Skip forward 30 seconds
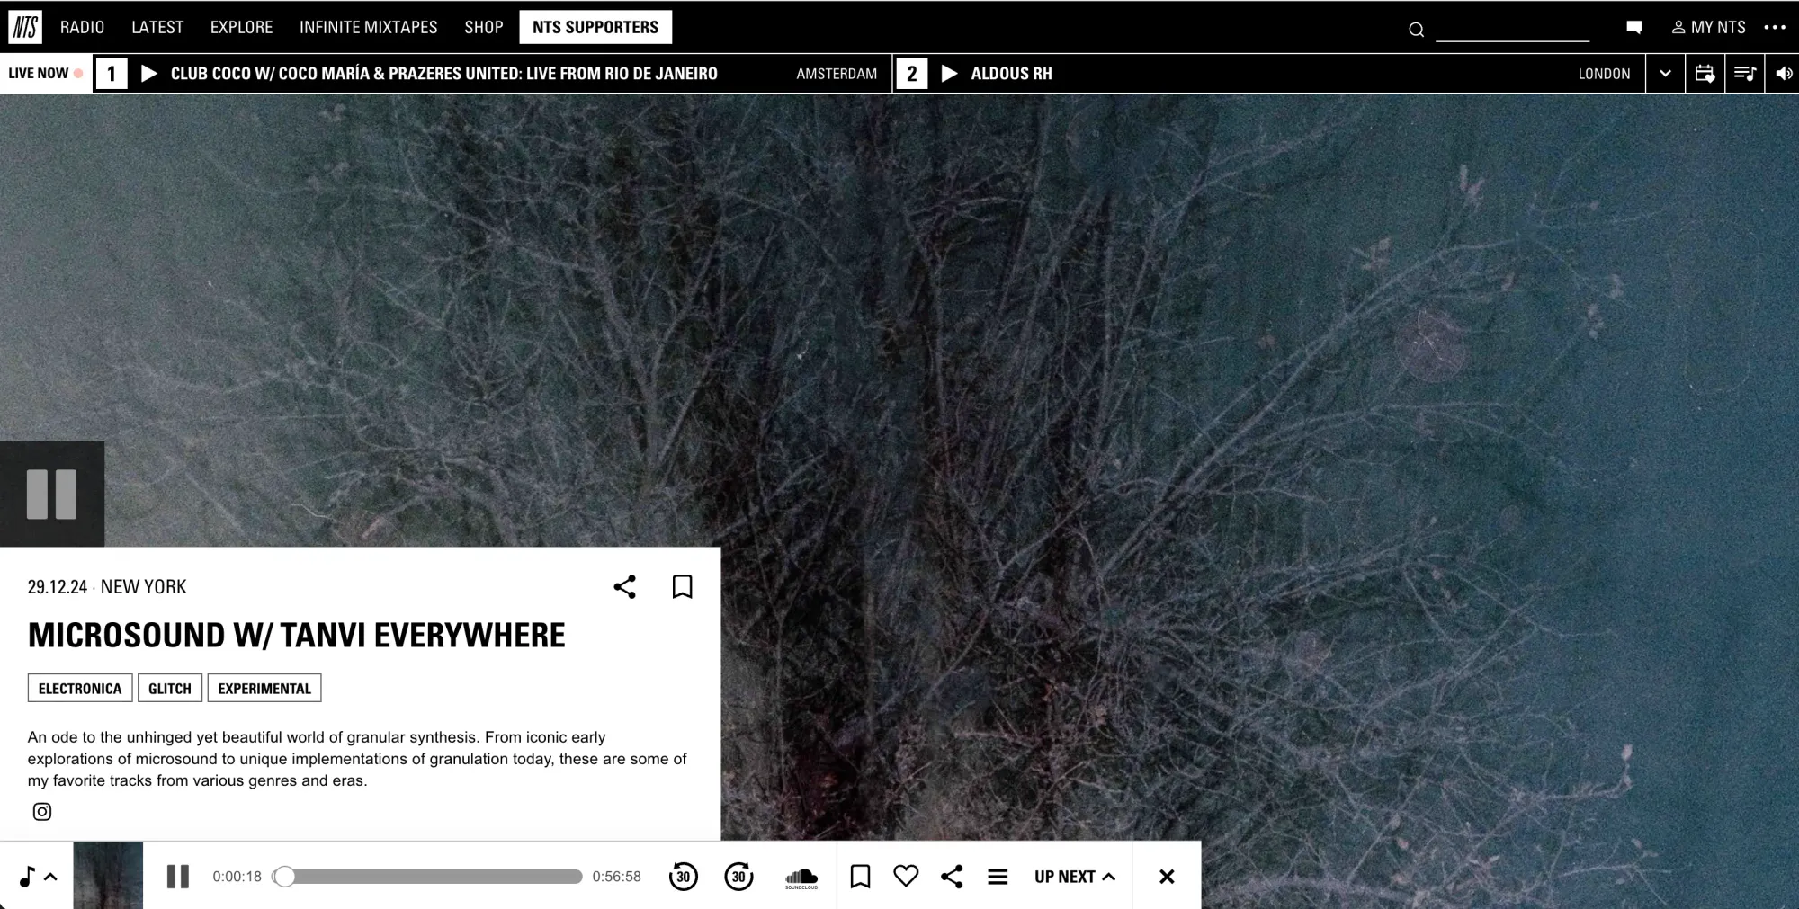1799x909 pixels. point(738,877)
